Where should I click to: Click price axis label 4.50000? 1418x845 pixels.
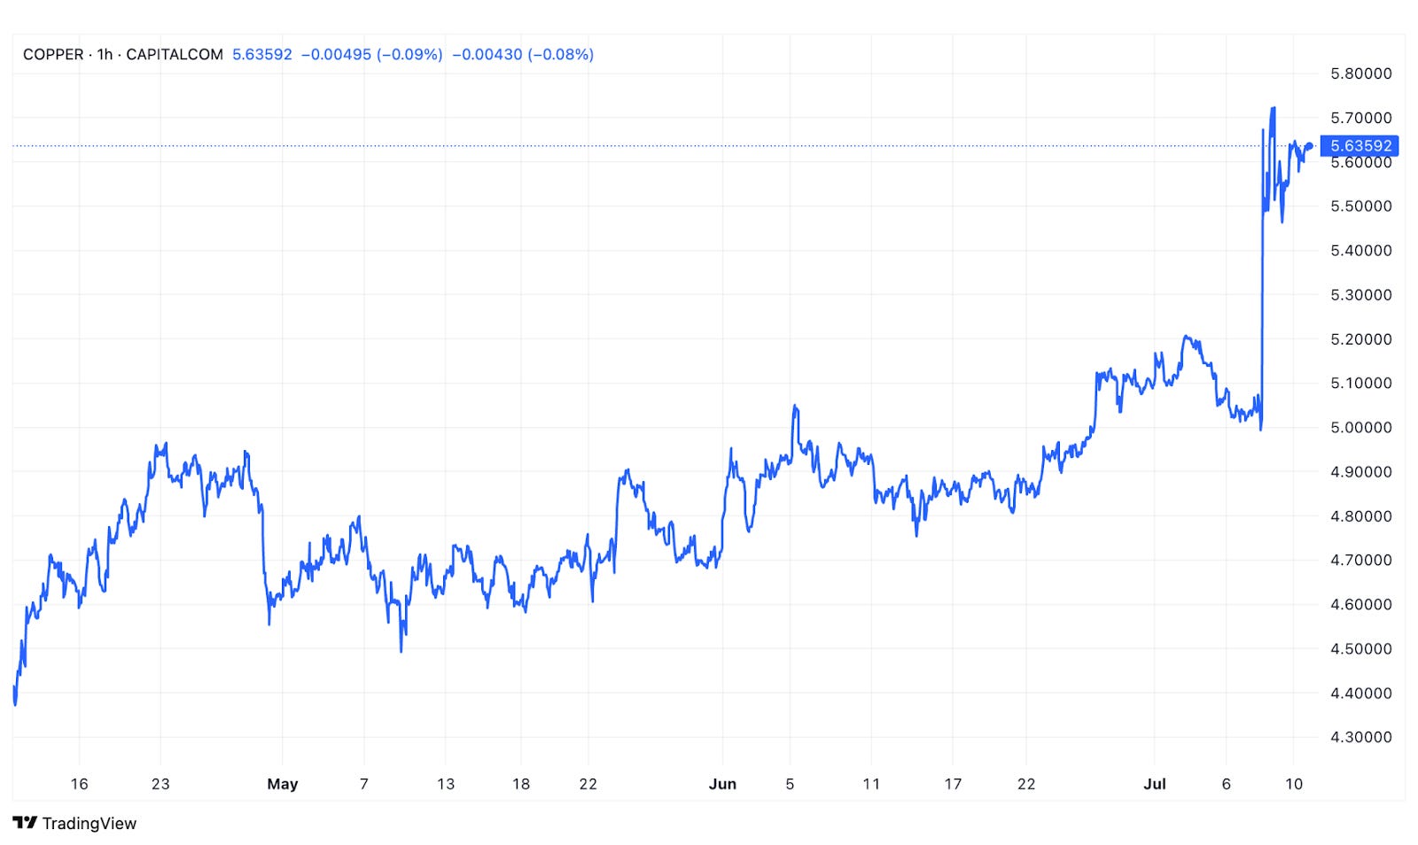[x=1361, y=649]
